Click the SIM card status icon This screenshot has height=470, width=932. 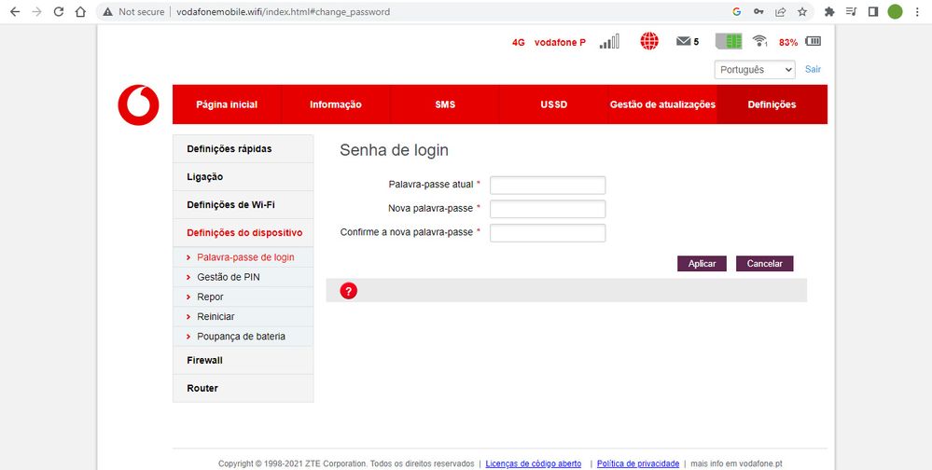click(x=728, y=42)
